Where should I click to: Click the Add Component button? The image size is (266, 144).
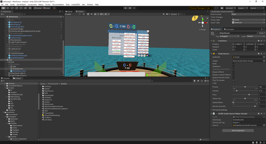(238, 130)
